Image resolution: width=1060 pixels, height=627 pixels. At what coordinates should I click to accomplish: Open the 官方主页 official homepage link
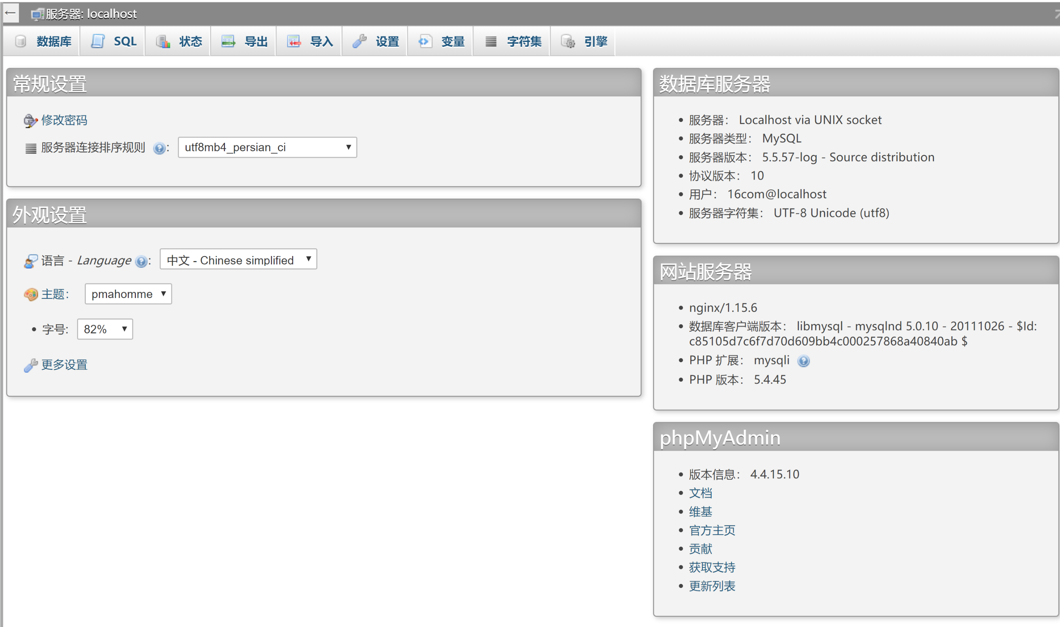point(712,530)
